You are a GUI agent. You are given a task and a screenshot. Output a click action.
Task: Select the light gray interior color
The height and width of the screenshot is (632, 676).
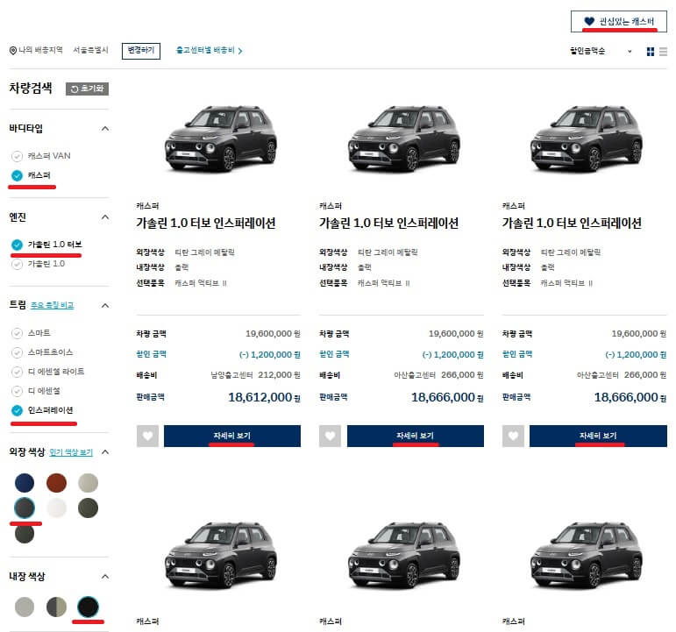[x=25, y=607]
